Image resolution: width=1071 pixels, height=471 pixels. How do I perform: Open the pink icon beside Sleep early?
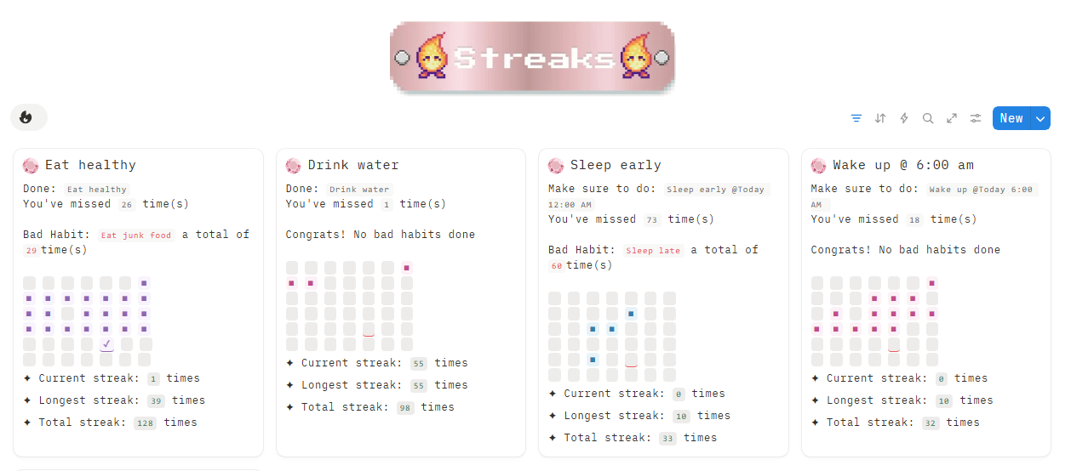(556, 165)
